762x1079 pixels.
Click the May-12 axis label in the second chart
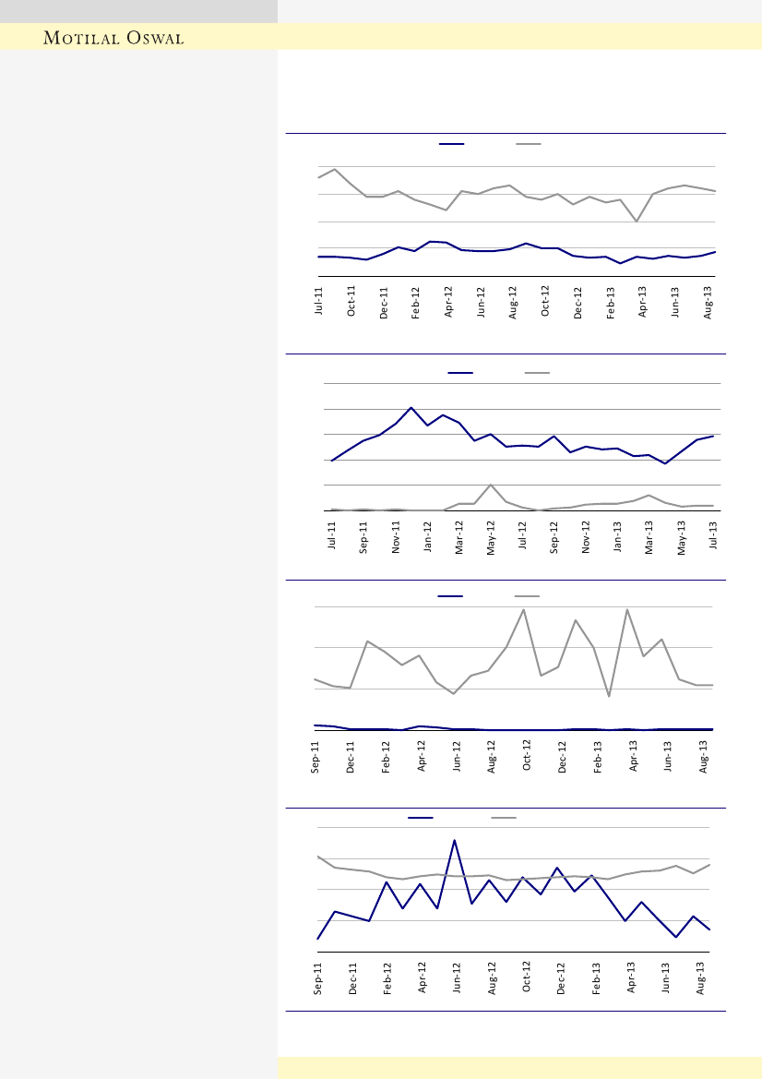492,535
